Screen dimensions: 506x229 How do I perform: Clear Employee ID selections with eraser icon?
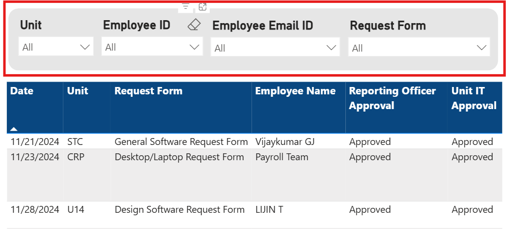click(x=194, y=25)
